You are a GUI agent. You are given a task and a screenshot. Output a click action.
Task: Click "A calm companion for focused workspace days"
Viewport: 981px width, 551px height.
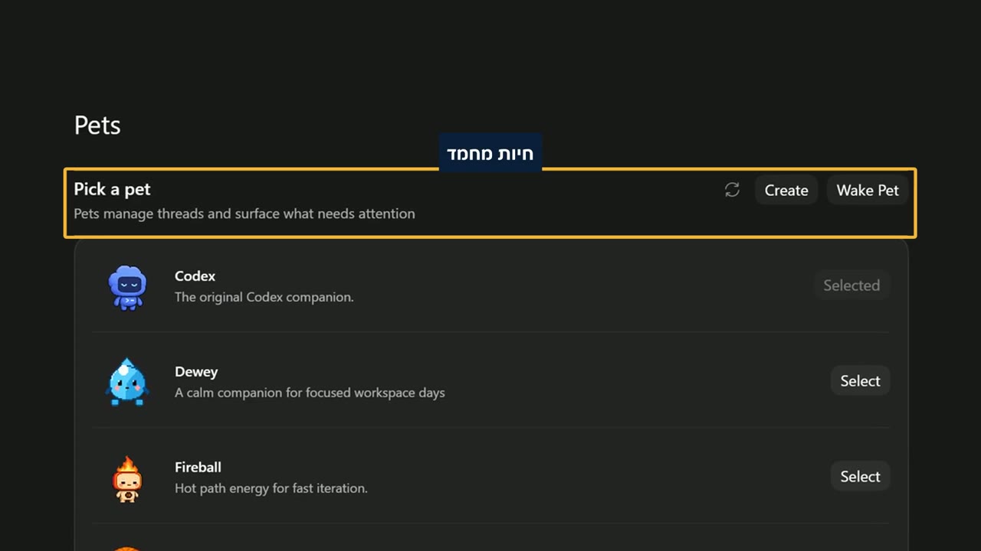click(x=310, y=393)
